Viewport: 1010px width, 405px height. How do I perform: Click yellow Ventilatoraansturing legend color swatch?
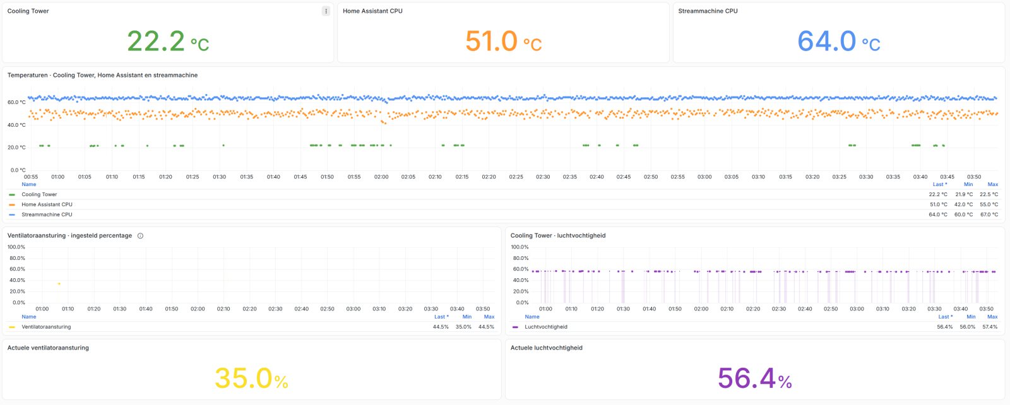(12, 327)
